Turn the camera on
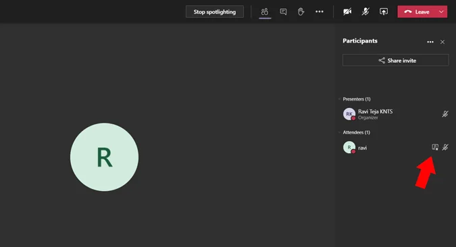Screen dimensions: 456x247 point(347,12)
